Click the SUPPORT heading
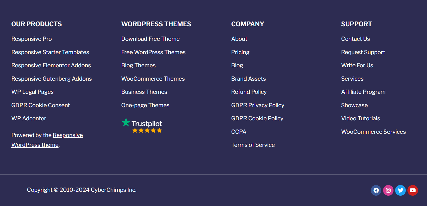427x206 pixels. [357, 24]
